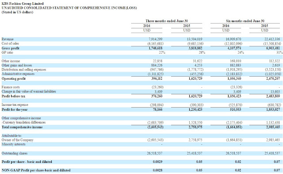
Task: Select the 'Total comprehensive income' label
Action: tap(22, 127)
